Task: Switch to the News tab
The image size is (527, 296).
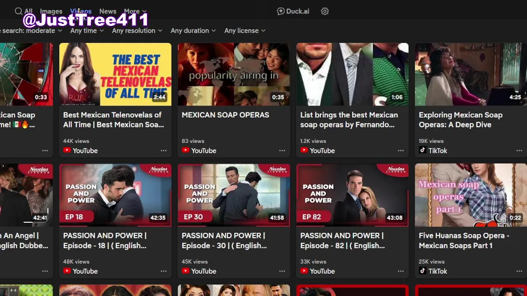Action: (x=108, y=11)
